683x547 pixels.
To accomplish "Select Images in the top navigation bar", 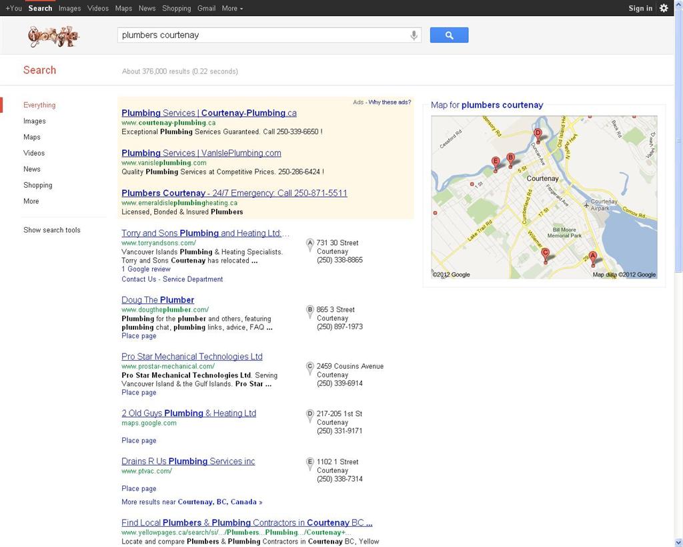I will 69,8.
